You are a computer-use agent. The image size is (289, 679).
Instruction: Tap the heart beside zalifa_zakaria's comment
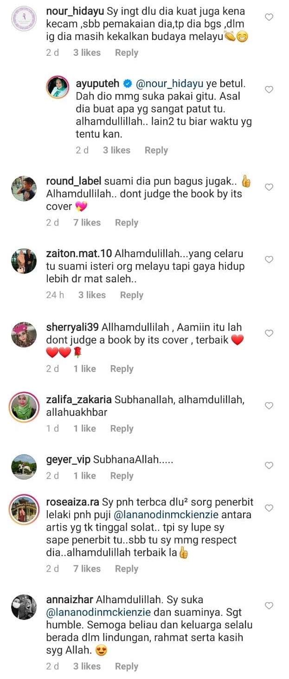(x=269, y=406)
